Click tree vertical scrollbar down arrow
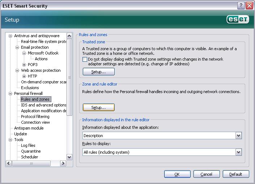This screenshot has width=255, height=184. (69, 157)
